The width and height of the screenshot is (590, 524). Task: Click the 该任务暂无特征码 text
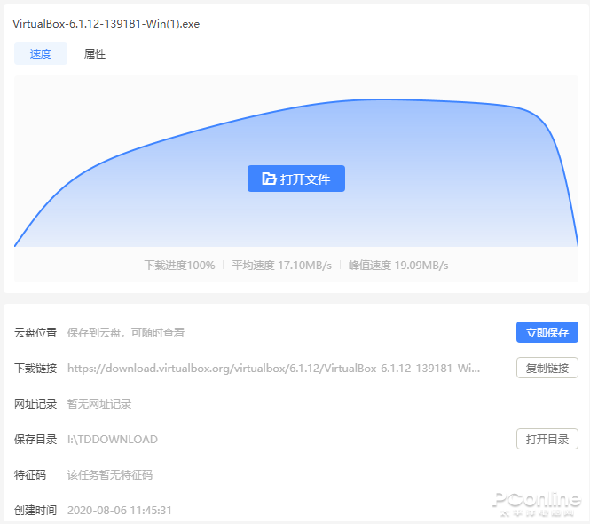coord(110,474)
